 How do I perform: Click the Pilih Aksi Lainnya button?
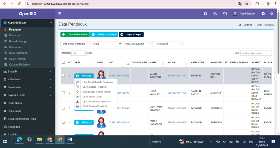tap(104, 34)
